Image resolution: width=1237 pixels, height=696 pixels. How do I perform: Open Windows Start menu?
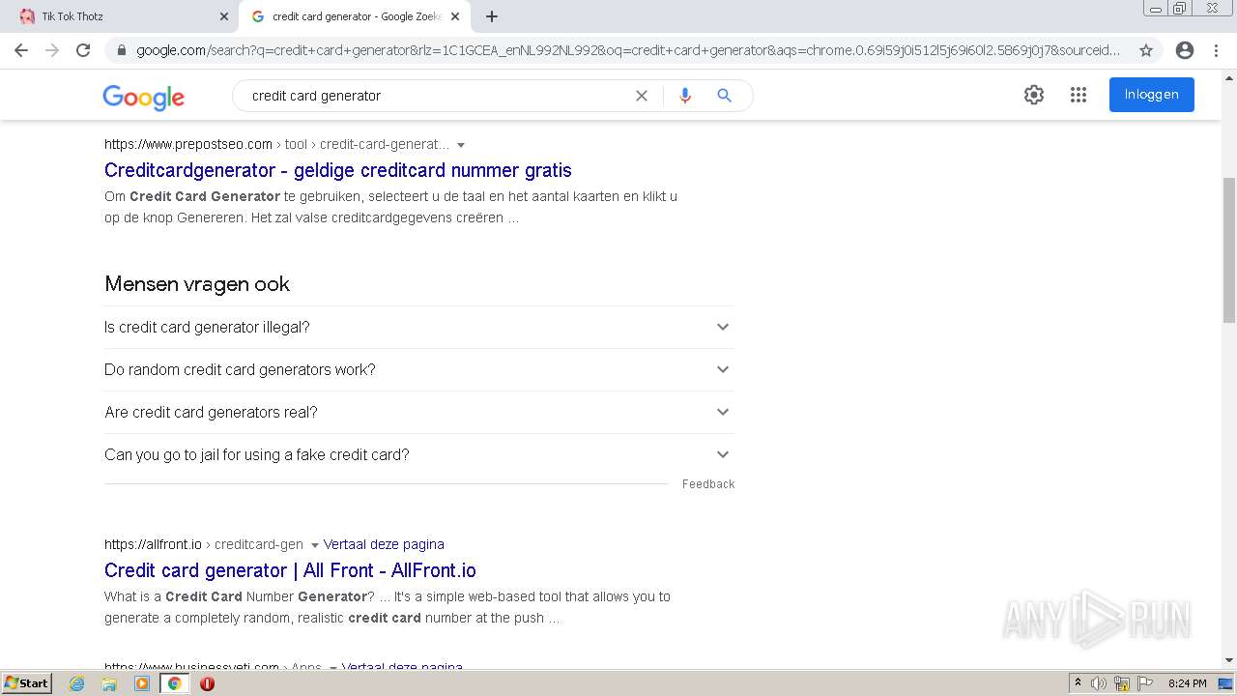point(27,683)
